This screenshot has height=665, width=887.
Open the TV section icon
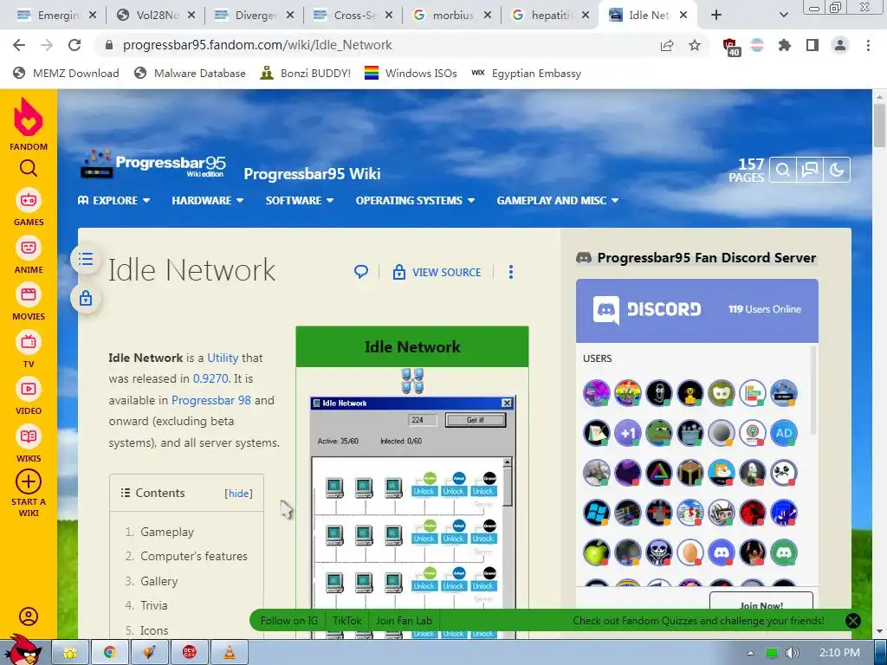click(x=29, y=342)
